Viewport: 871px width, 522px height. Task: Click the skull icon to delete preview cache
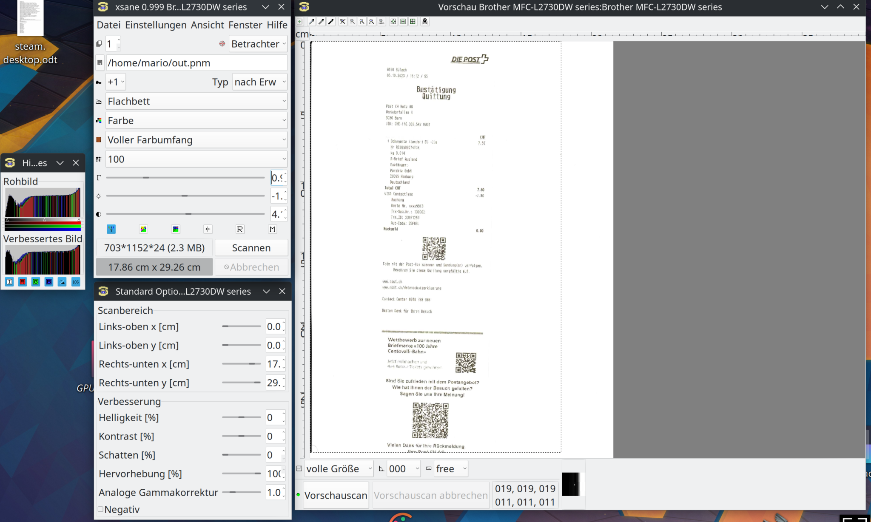pos(425,21)
